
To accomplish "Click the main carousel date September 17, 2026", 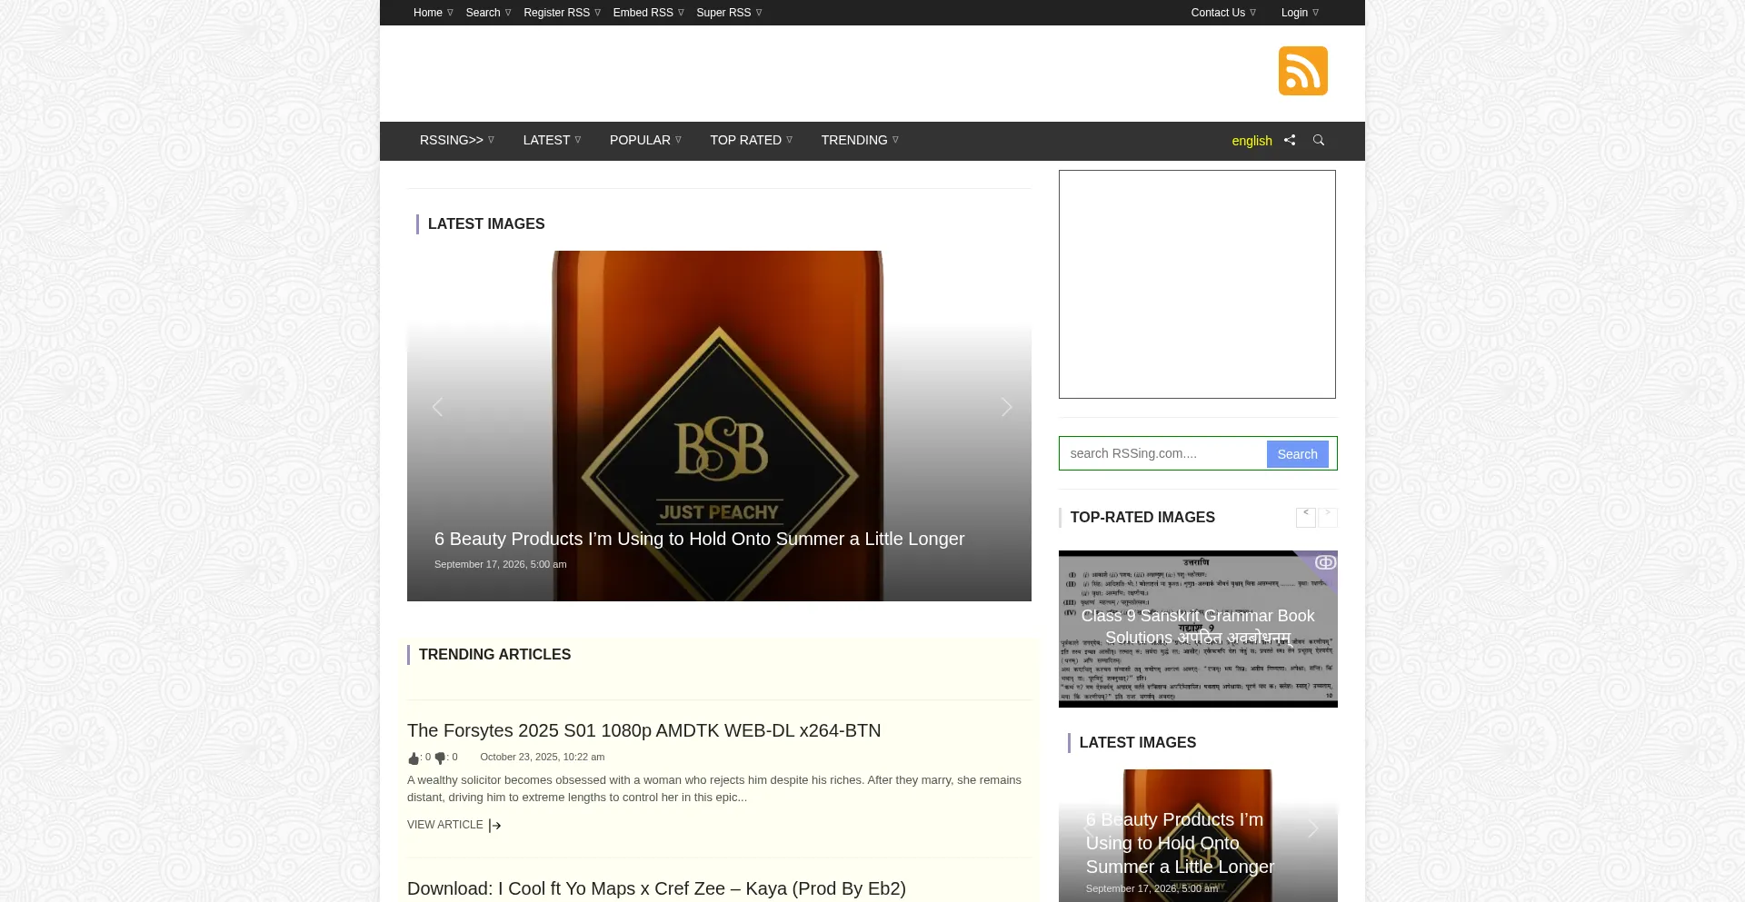I will tap(500, 564).
